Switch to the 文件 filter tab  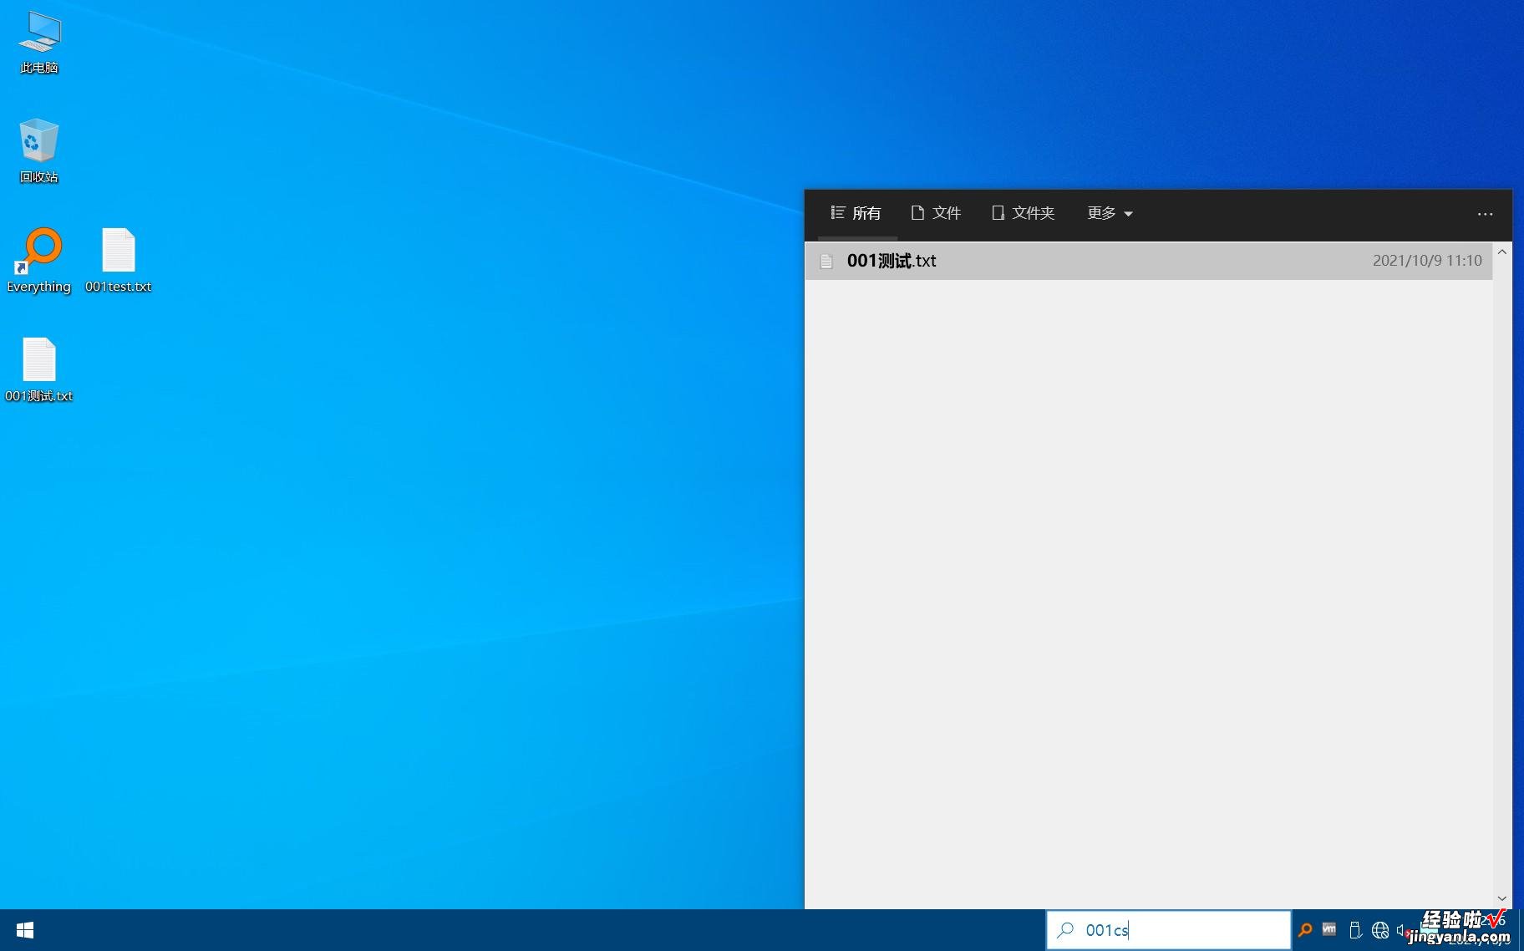pyautogui.click(x=936, y=213)
